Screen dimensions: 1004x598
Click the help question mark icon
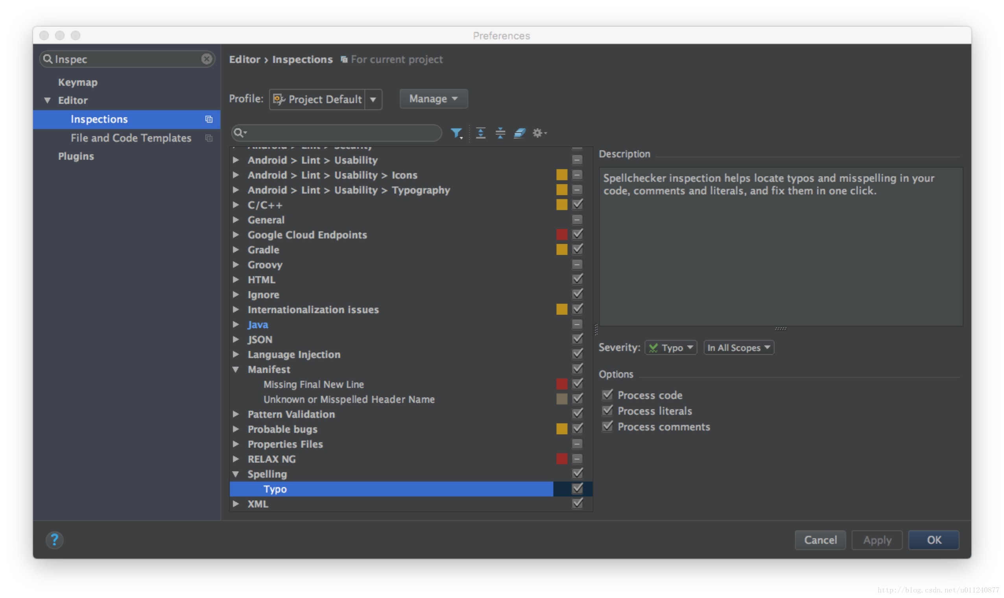pos(55,540)
